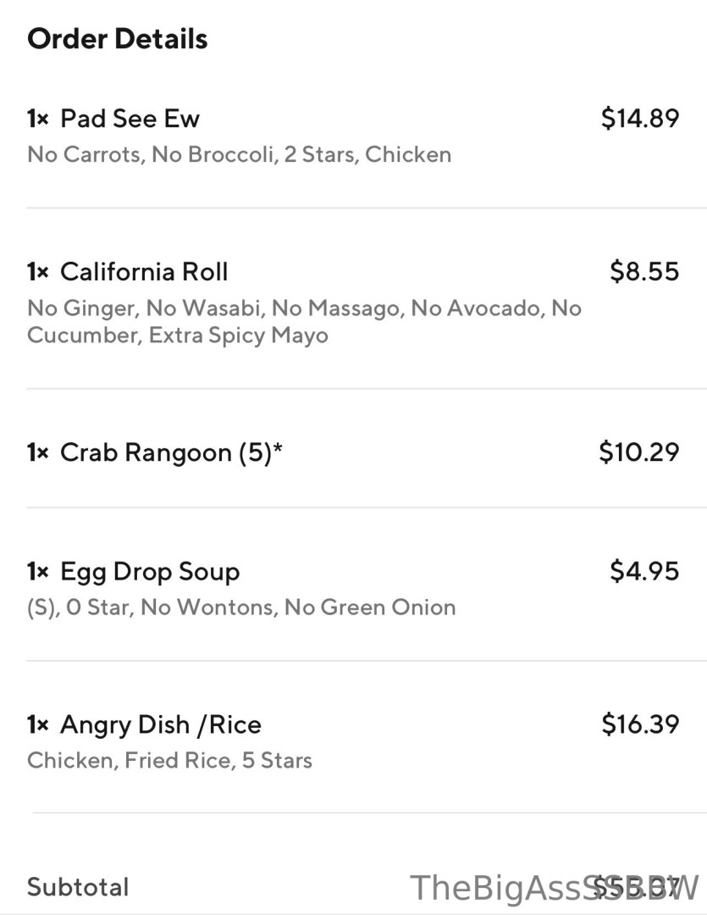
Task: Click the $8.55 California Roll price
Action: pos(643,272)
